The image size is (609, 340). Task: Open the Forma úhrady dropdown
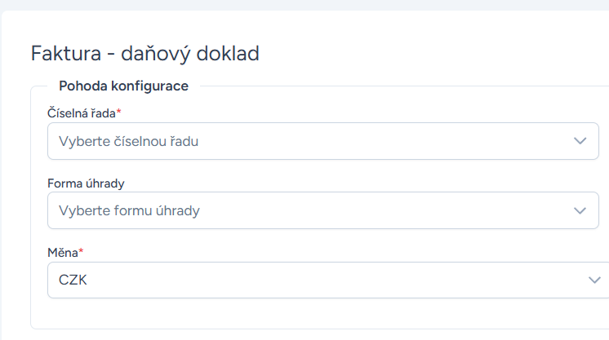[x=323, y=210]
